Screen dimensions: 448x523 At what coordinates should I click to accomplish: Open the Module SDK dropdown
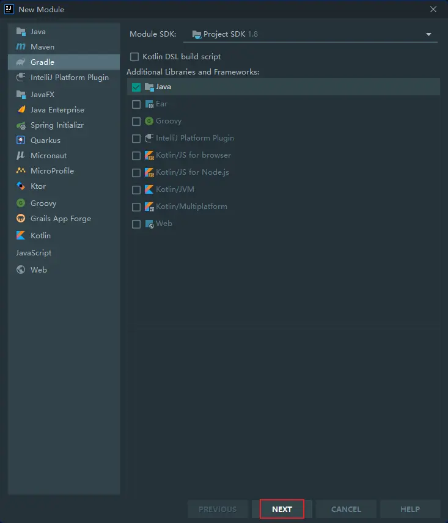click(310, 34)
